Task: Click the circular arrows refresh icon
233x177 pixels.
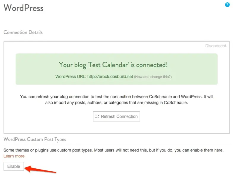Action: coord(97,116)
